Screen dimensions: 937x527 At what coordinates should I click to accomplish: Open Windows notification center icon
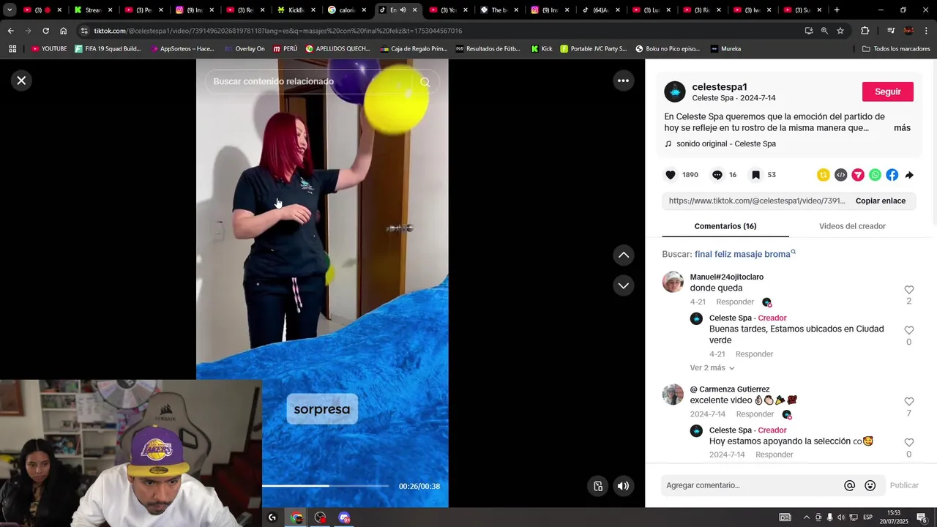coord(921,517)
